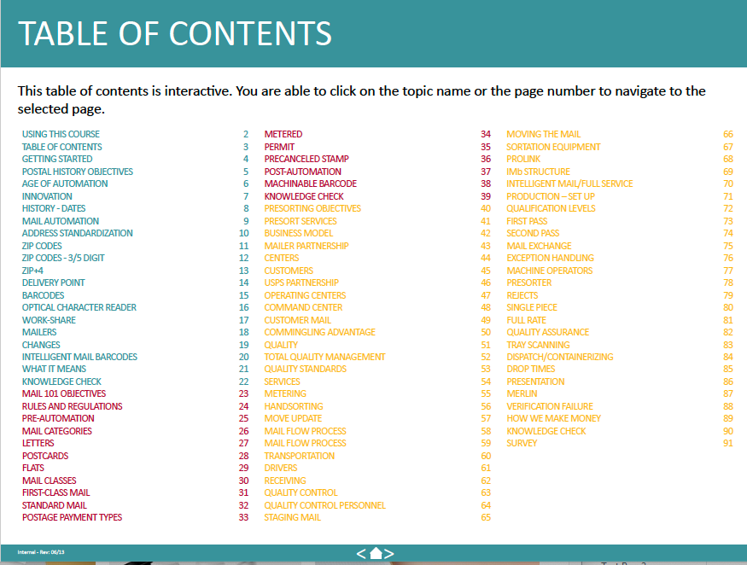Open the USING THIS COURSE topic
Screen dimensions: 747x565
pyautogui.click(x=61, y=134)
